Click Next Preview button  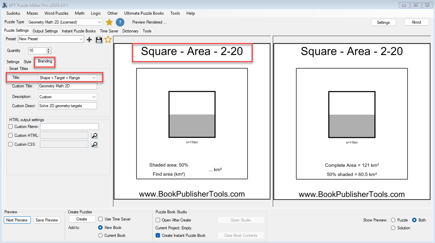pyautogui.click(x=17, y=220)
